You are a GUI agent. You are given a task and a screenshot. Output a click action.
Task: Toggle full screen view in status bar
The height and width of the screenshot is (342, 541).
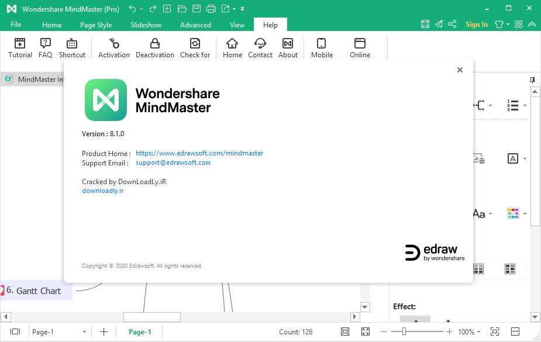tap(366, 331)
